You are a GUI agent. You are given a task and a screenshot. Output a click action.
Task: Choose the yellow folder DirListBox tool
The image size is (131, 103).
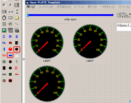17,18
